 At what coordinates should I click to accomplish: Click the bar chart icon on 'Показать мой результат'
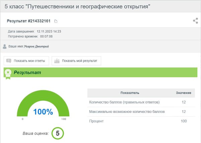point(57,61)
